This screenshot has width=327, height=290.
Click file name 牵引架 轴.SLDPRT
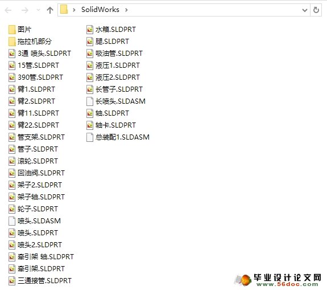pos(45,257)
